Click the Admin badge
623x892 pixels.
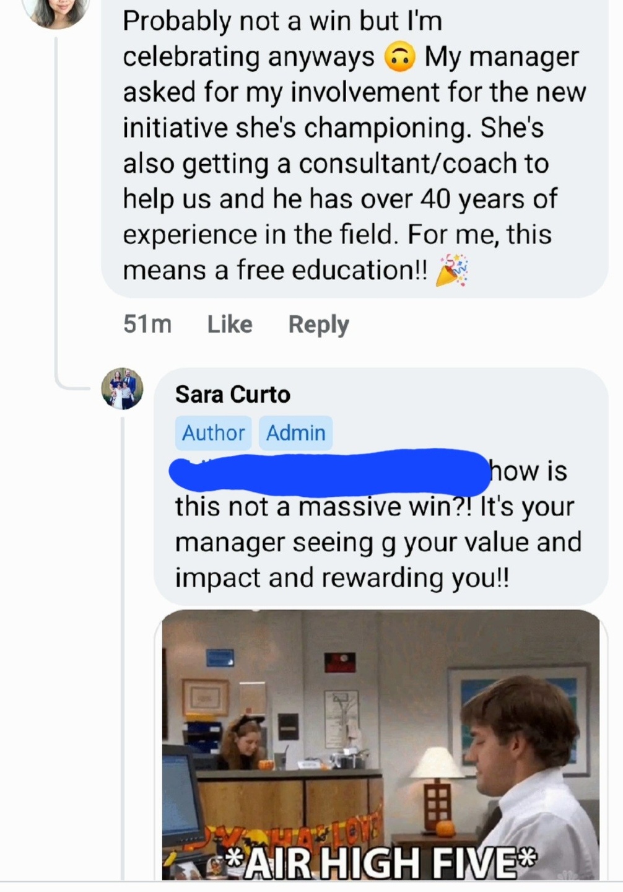click(x=295, y=432)
